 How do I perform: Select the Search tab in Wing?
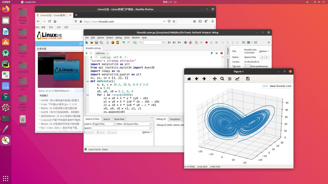click(x=107, y=119)
